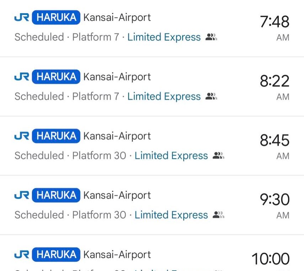Tap the crowdedness icon for 8:45 train
The width and height of the screenshot is (304, 271).
pyautogui.click(x=219, y=156)
